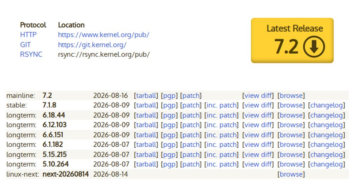Click the Location column header
This screenshot has height=183, width=352.
(71, 25)
